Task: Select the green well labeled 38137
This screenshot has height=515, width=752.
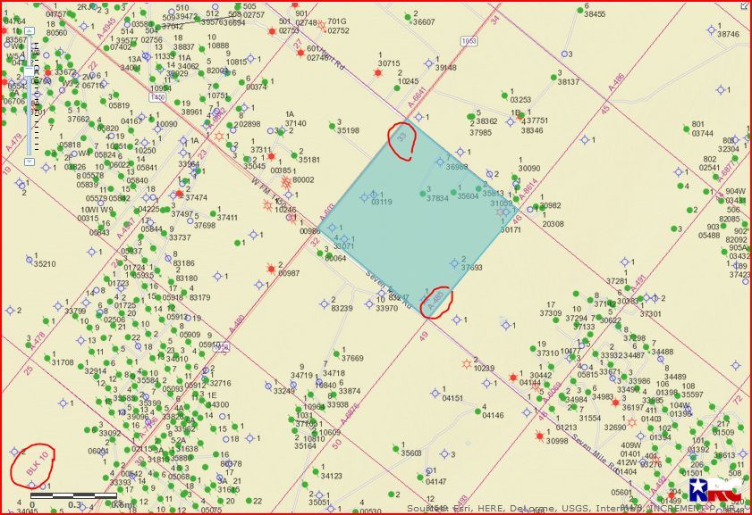Action: pyautogui.click(x=553, y=77)
